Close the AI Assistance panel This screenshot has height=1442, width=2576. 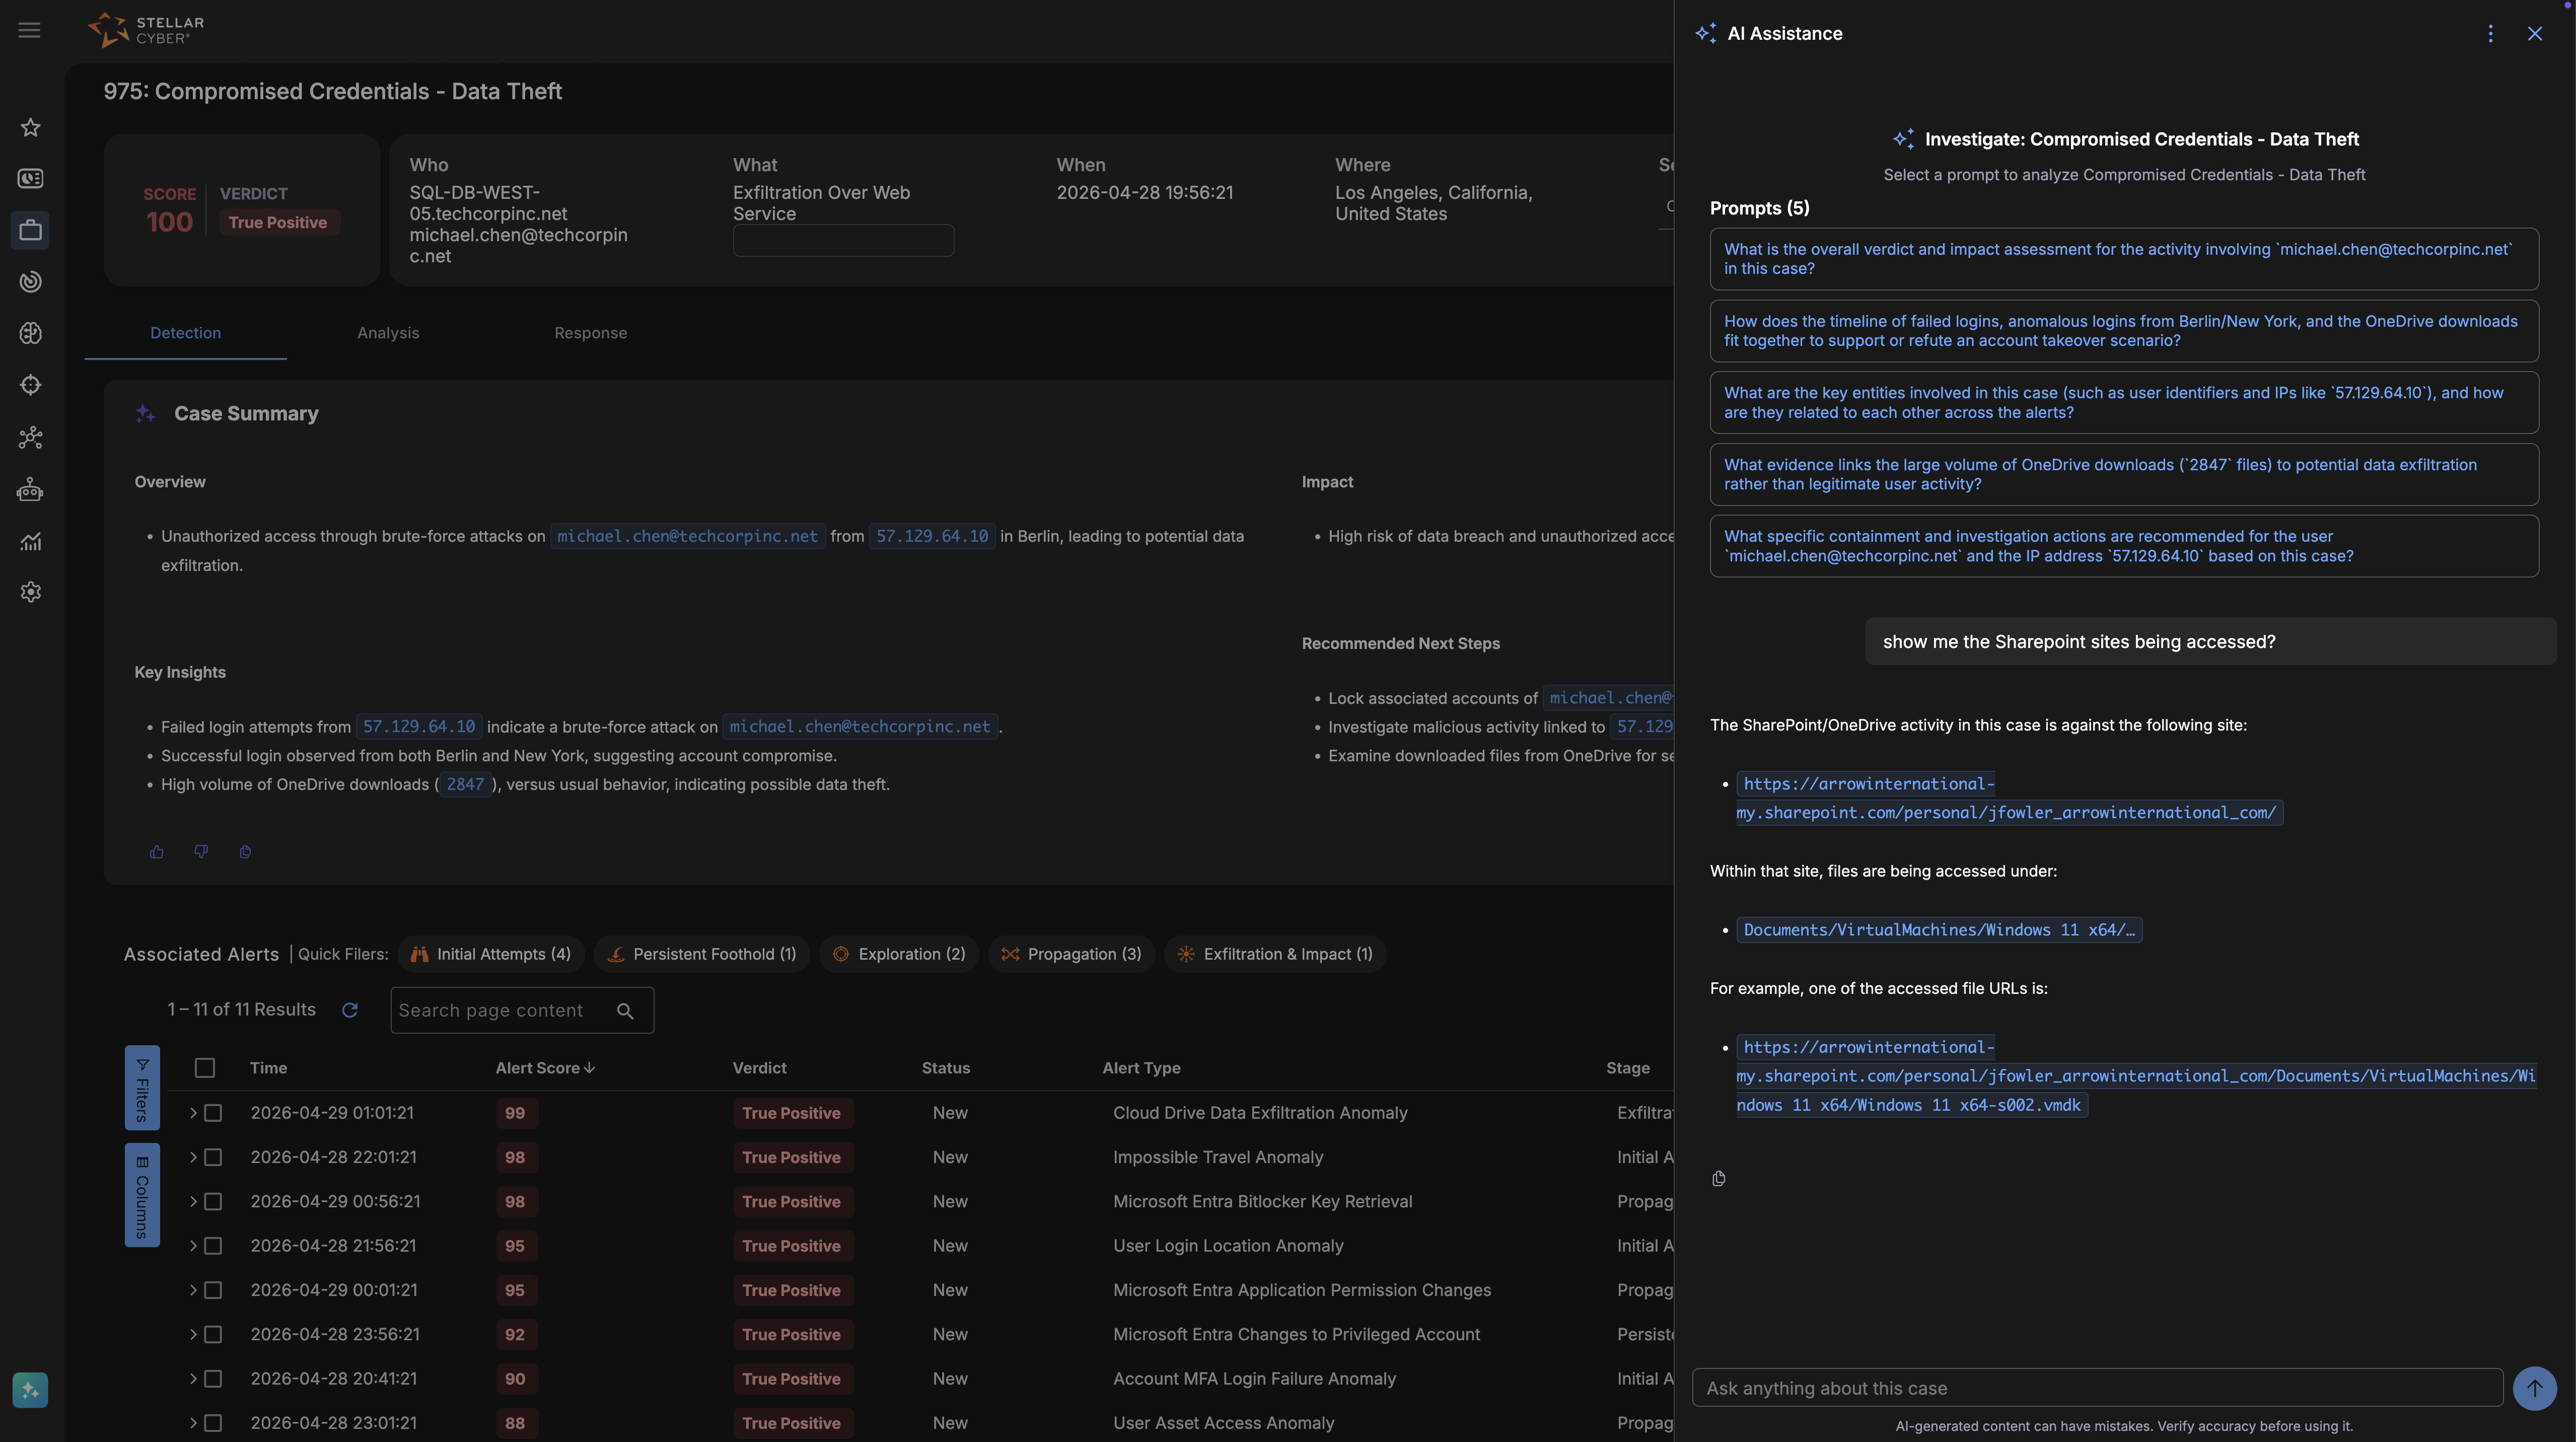[x=2535, y=34]
